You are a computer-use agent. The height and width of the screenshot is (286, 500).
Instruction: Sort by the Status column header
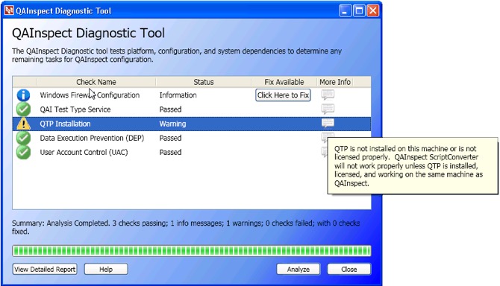(204, 82)
